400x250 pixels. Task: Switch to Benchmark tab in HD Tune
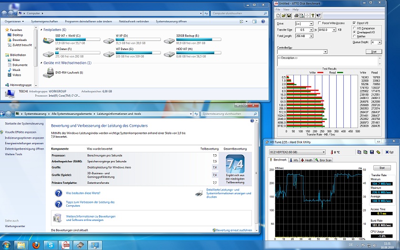[278, 160]
